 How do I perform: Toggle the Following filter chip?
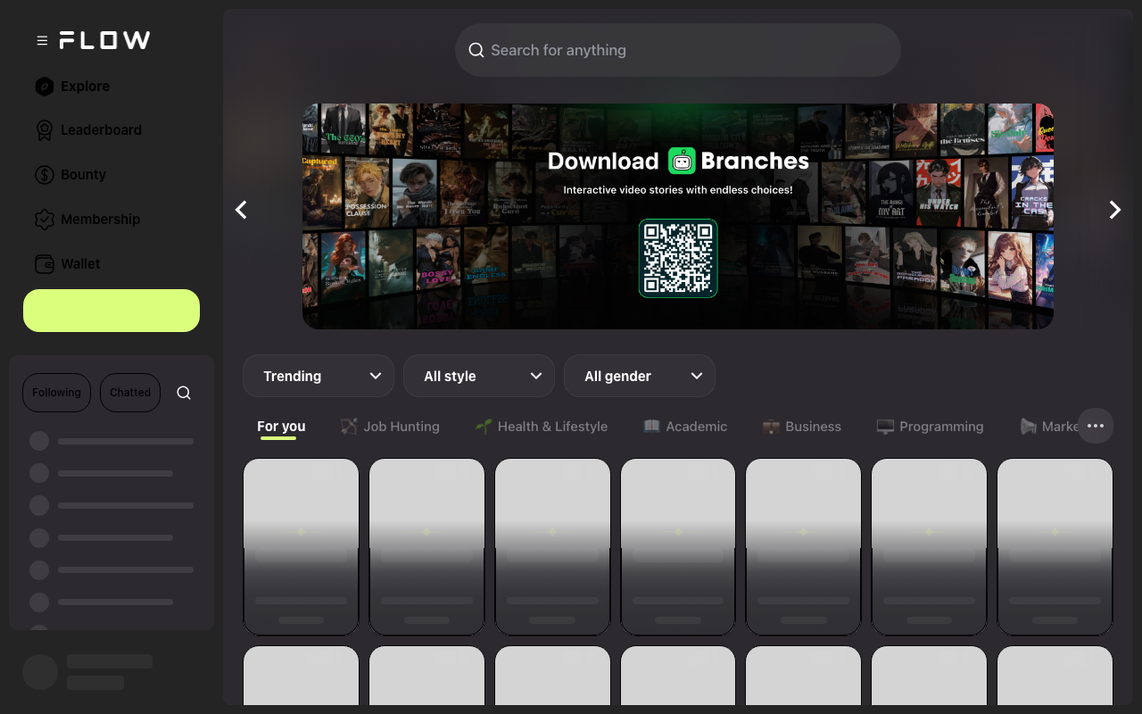click(56, 393)
